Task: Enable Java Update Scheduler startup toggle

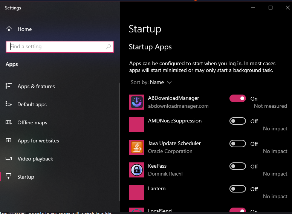Action: 238,144
